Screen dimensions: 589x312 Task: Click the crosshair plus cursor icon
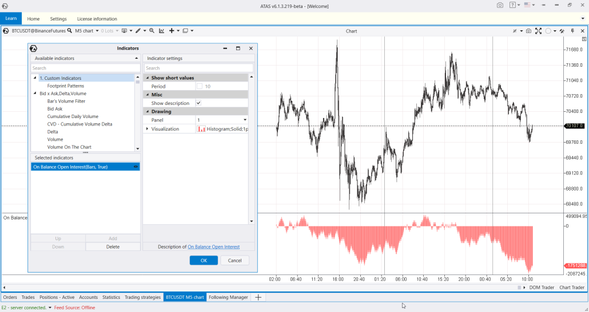point(172,31)
